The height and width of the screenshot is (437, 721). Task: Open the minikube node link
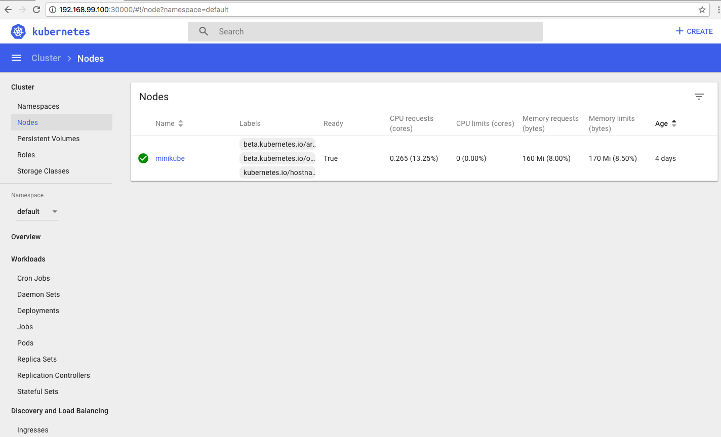(170, 158)
